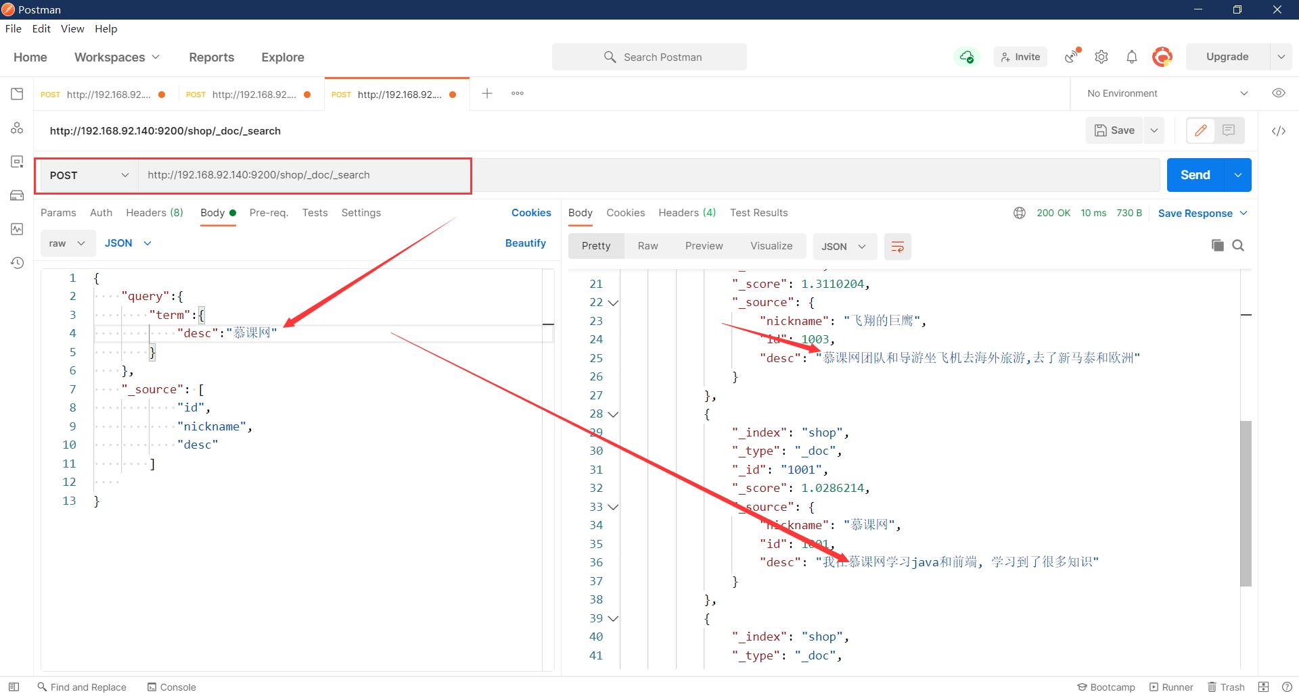Open the Settings gear icon

(x=1101, y=57)
